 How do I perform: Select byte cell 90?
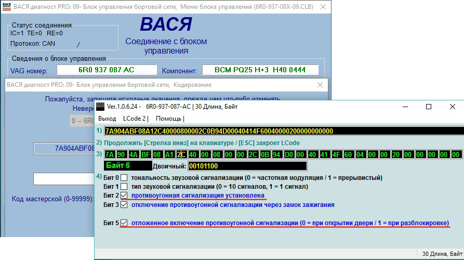[x=121, y=154]
